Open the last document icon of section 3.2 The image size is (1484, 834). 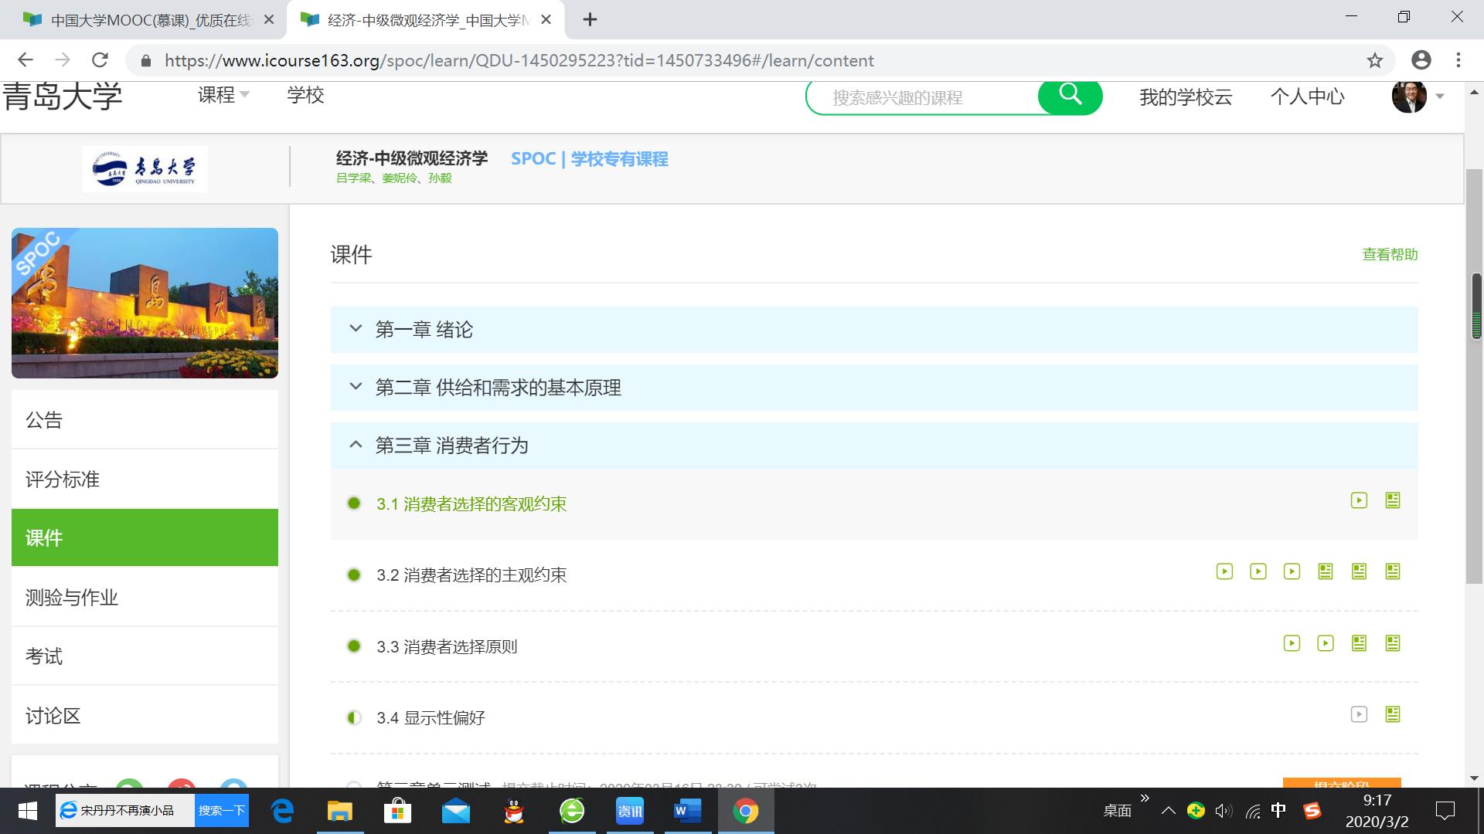click(x=1393, y=571)
